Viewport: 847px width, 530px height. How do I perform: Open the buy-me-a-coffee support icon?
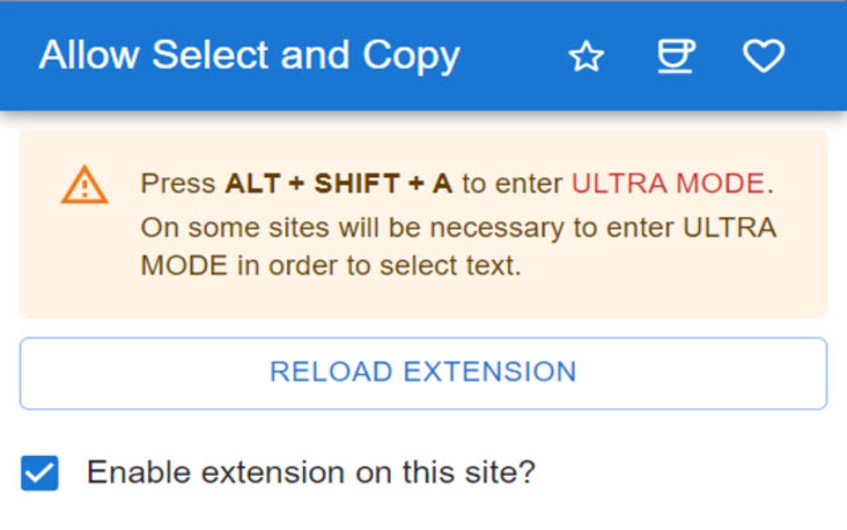click(675, 56)
